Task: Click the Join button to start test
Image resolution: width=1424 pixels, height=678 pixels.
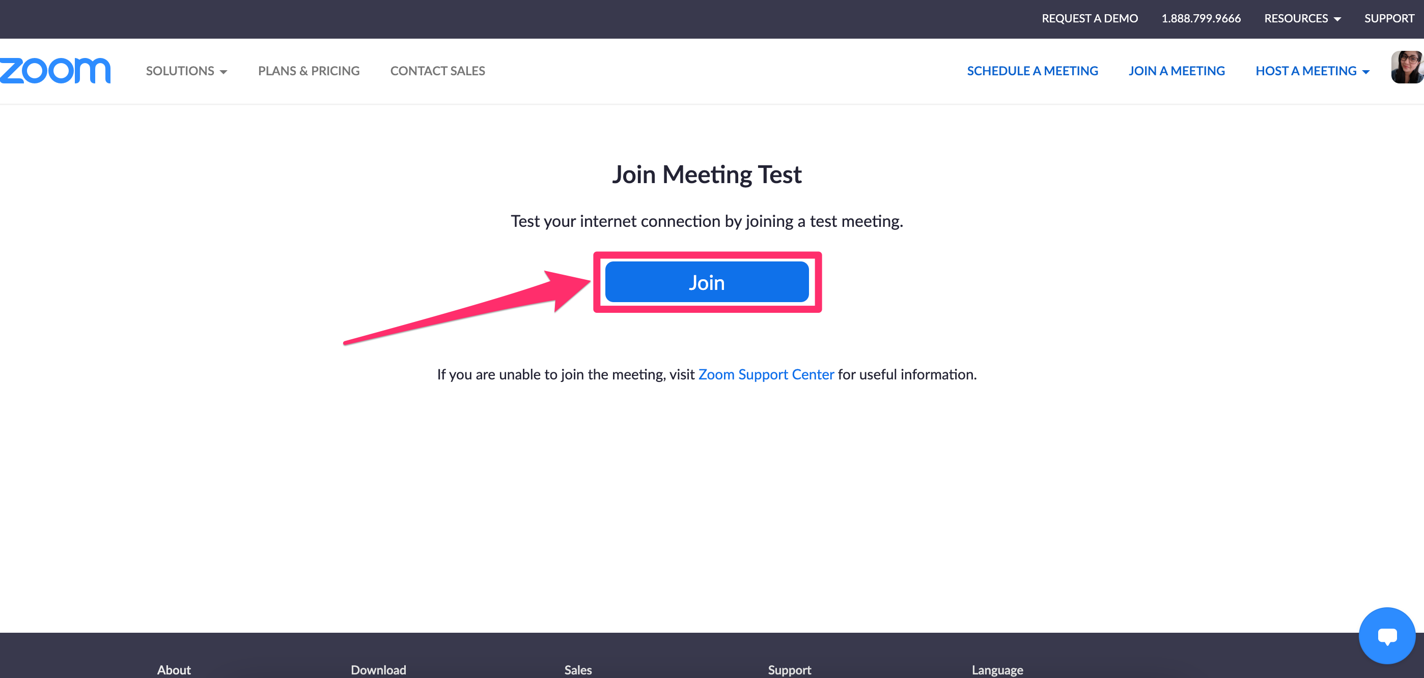Action: click(707, 281)
